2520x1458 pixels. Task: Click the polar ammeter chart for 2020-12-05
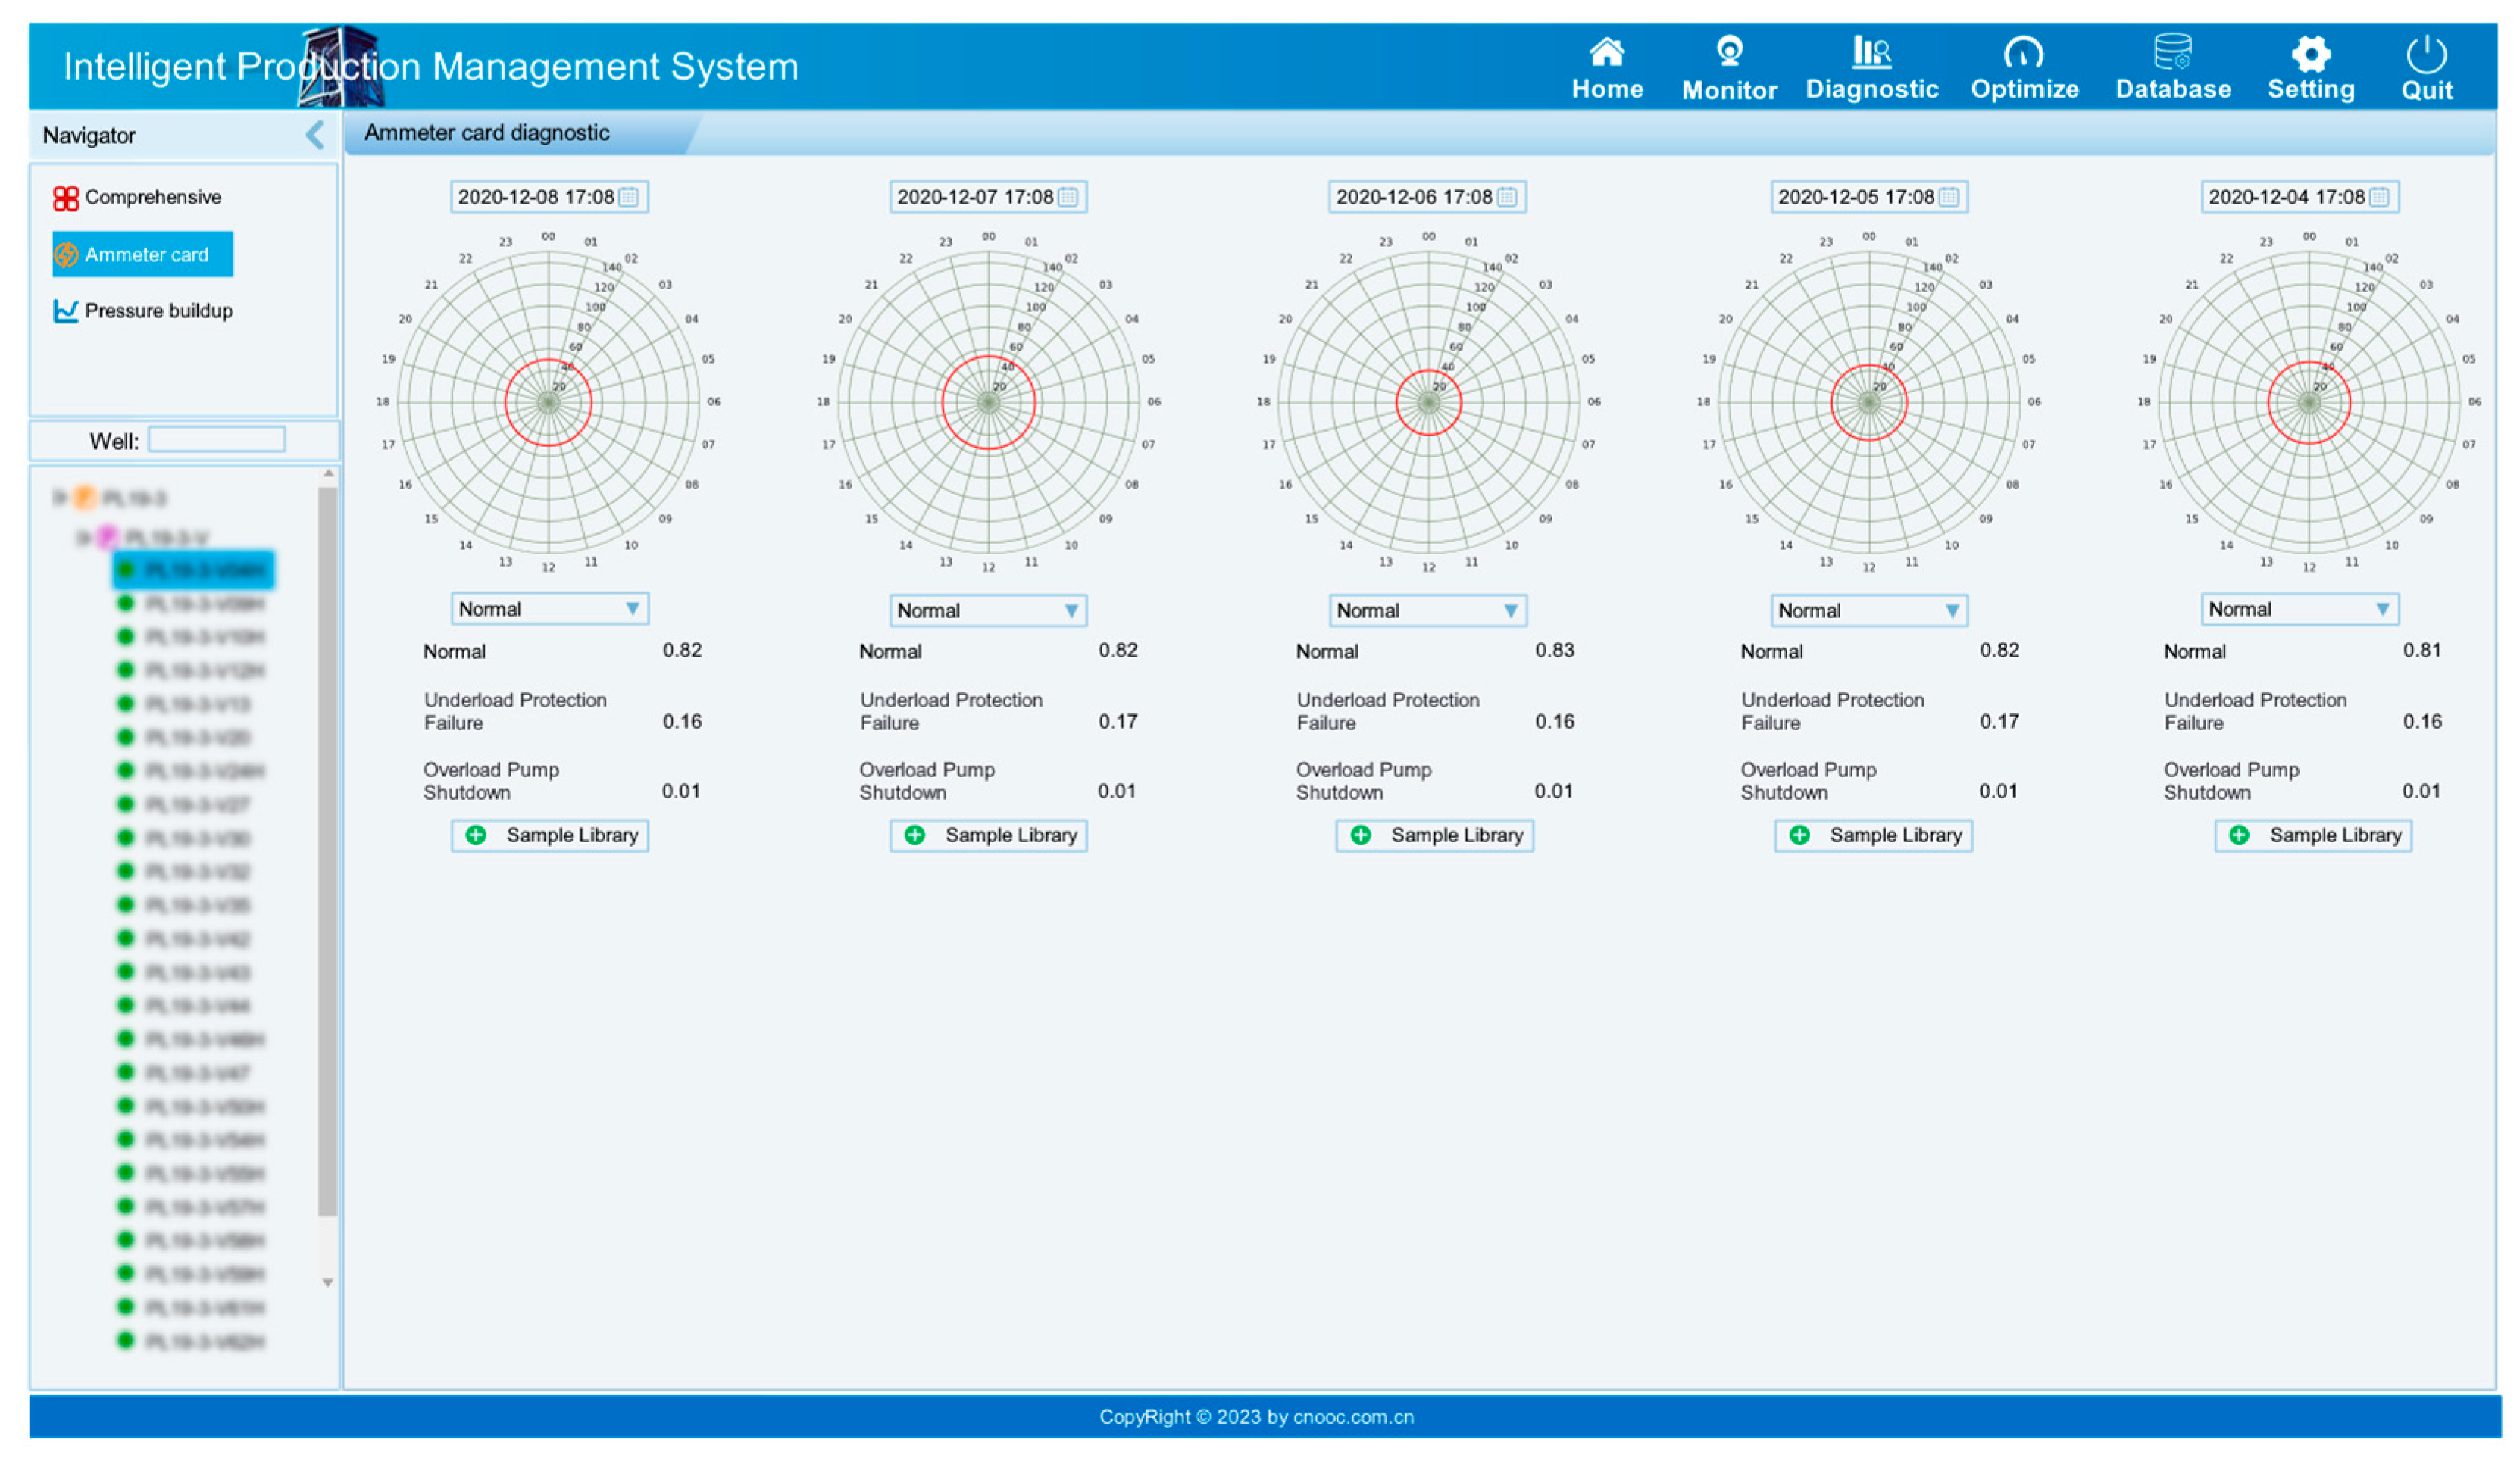point(1869,403)
